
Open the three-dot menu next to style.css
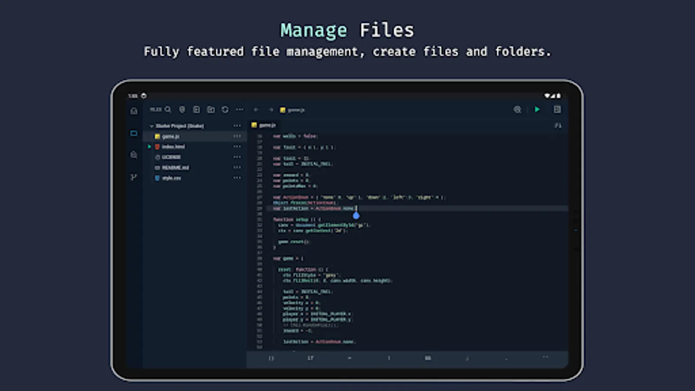coord(237,177)
